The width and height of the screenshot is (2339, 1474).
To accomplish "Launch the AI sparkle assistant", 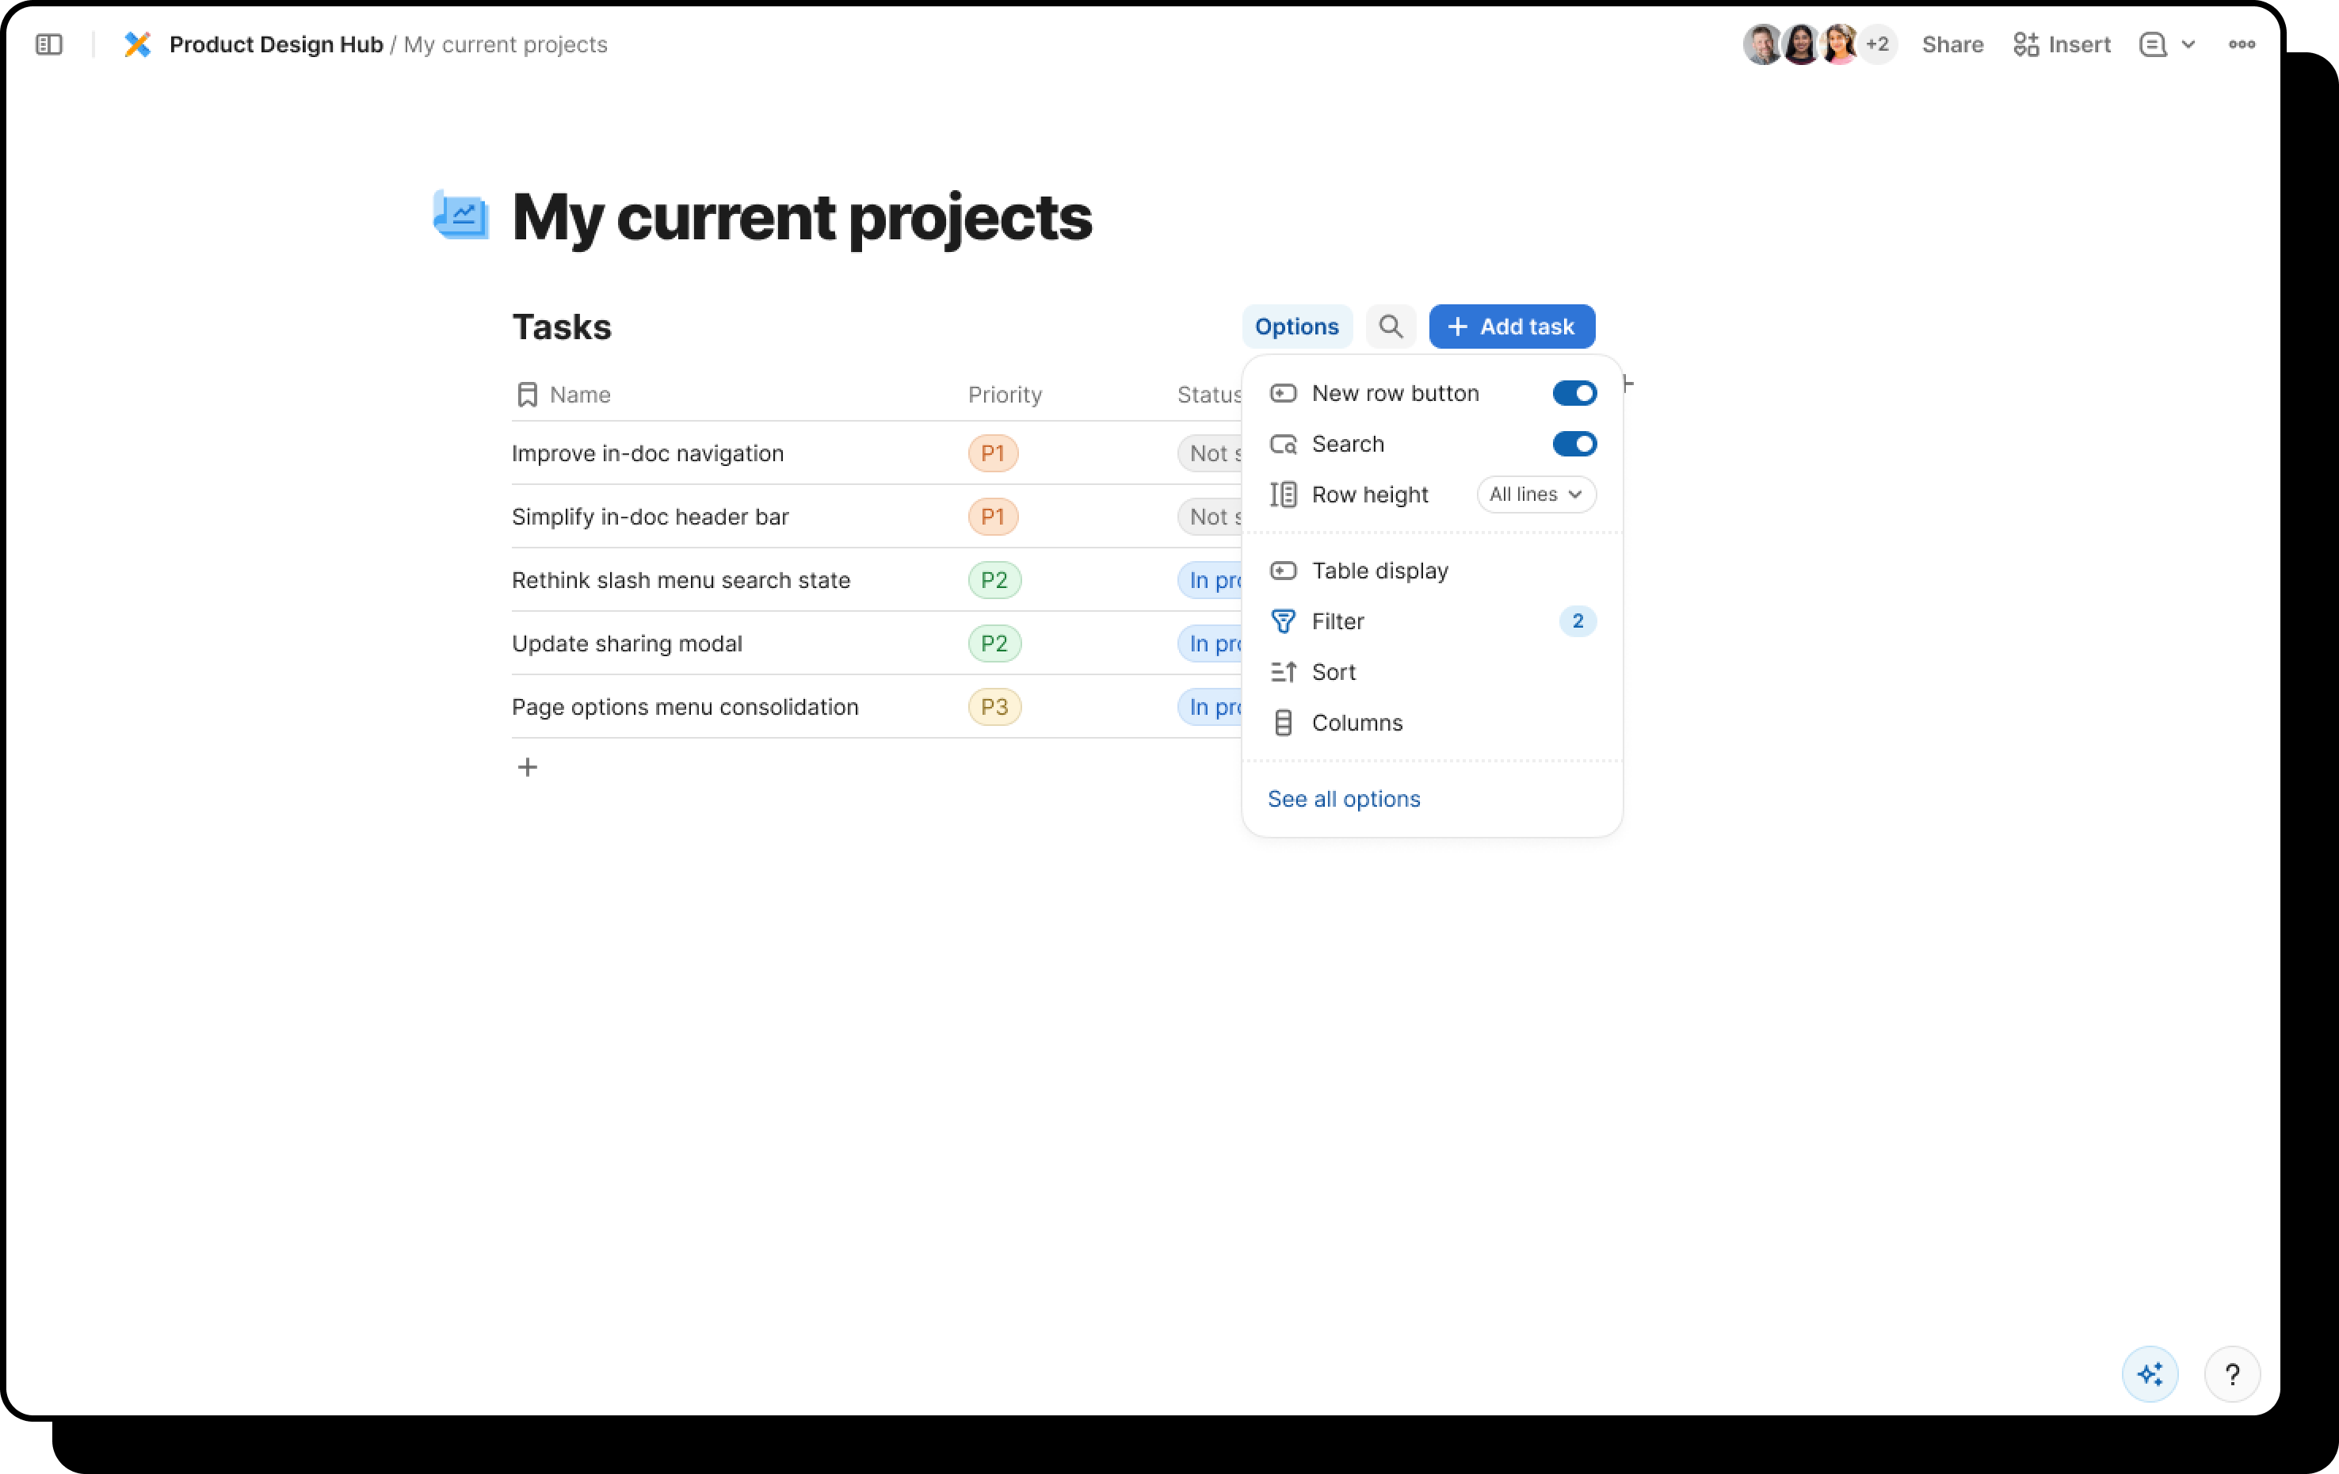I will 2150,1374.
